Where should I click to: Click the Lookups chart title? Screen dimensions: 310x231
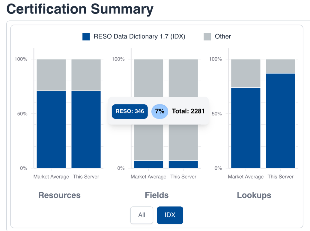coord(254,195)
